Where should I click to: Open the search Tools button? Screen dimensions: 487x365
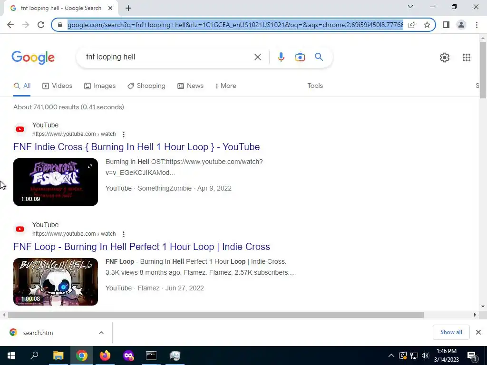(x=315, y=86)
